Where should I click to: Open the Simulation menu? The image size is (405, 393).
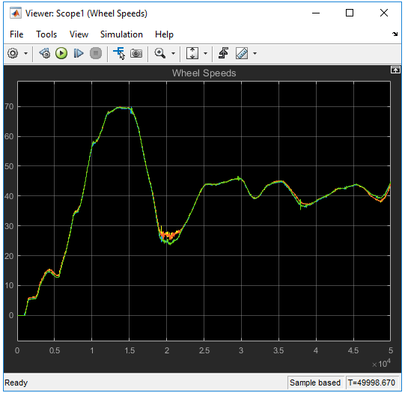click(x=121, y=34)
